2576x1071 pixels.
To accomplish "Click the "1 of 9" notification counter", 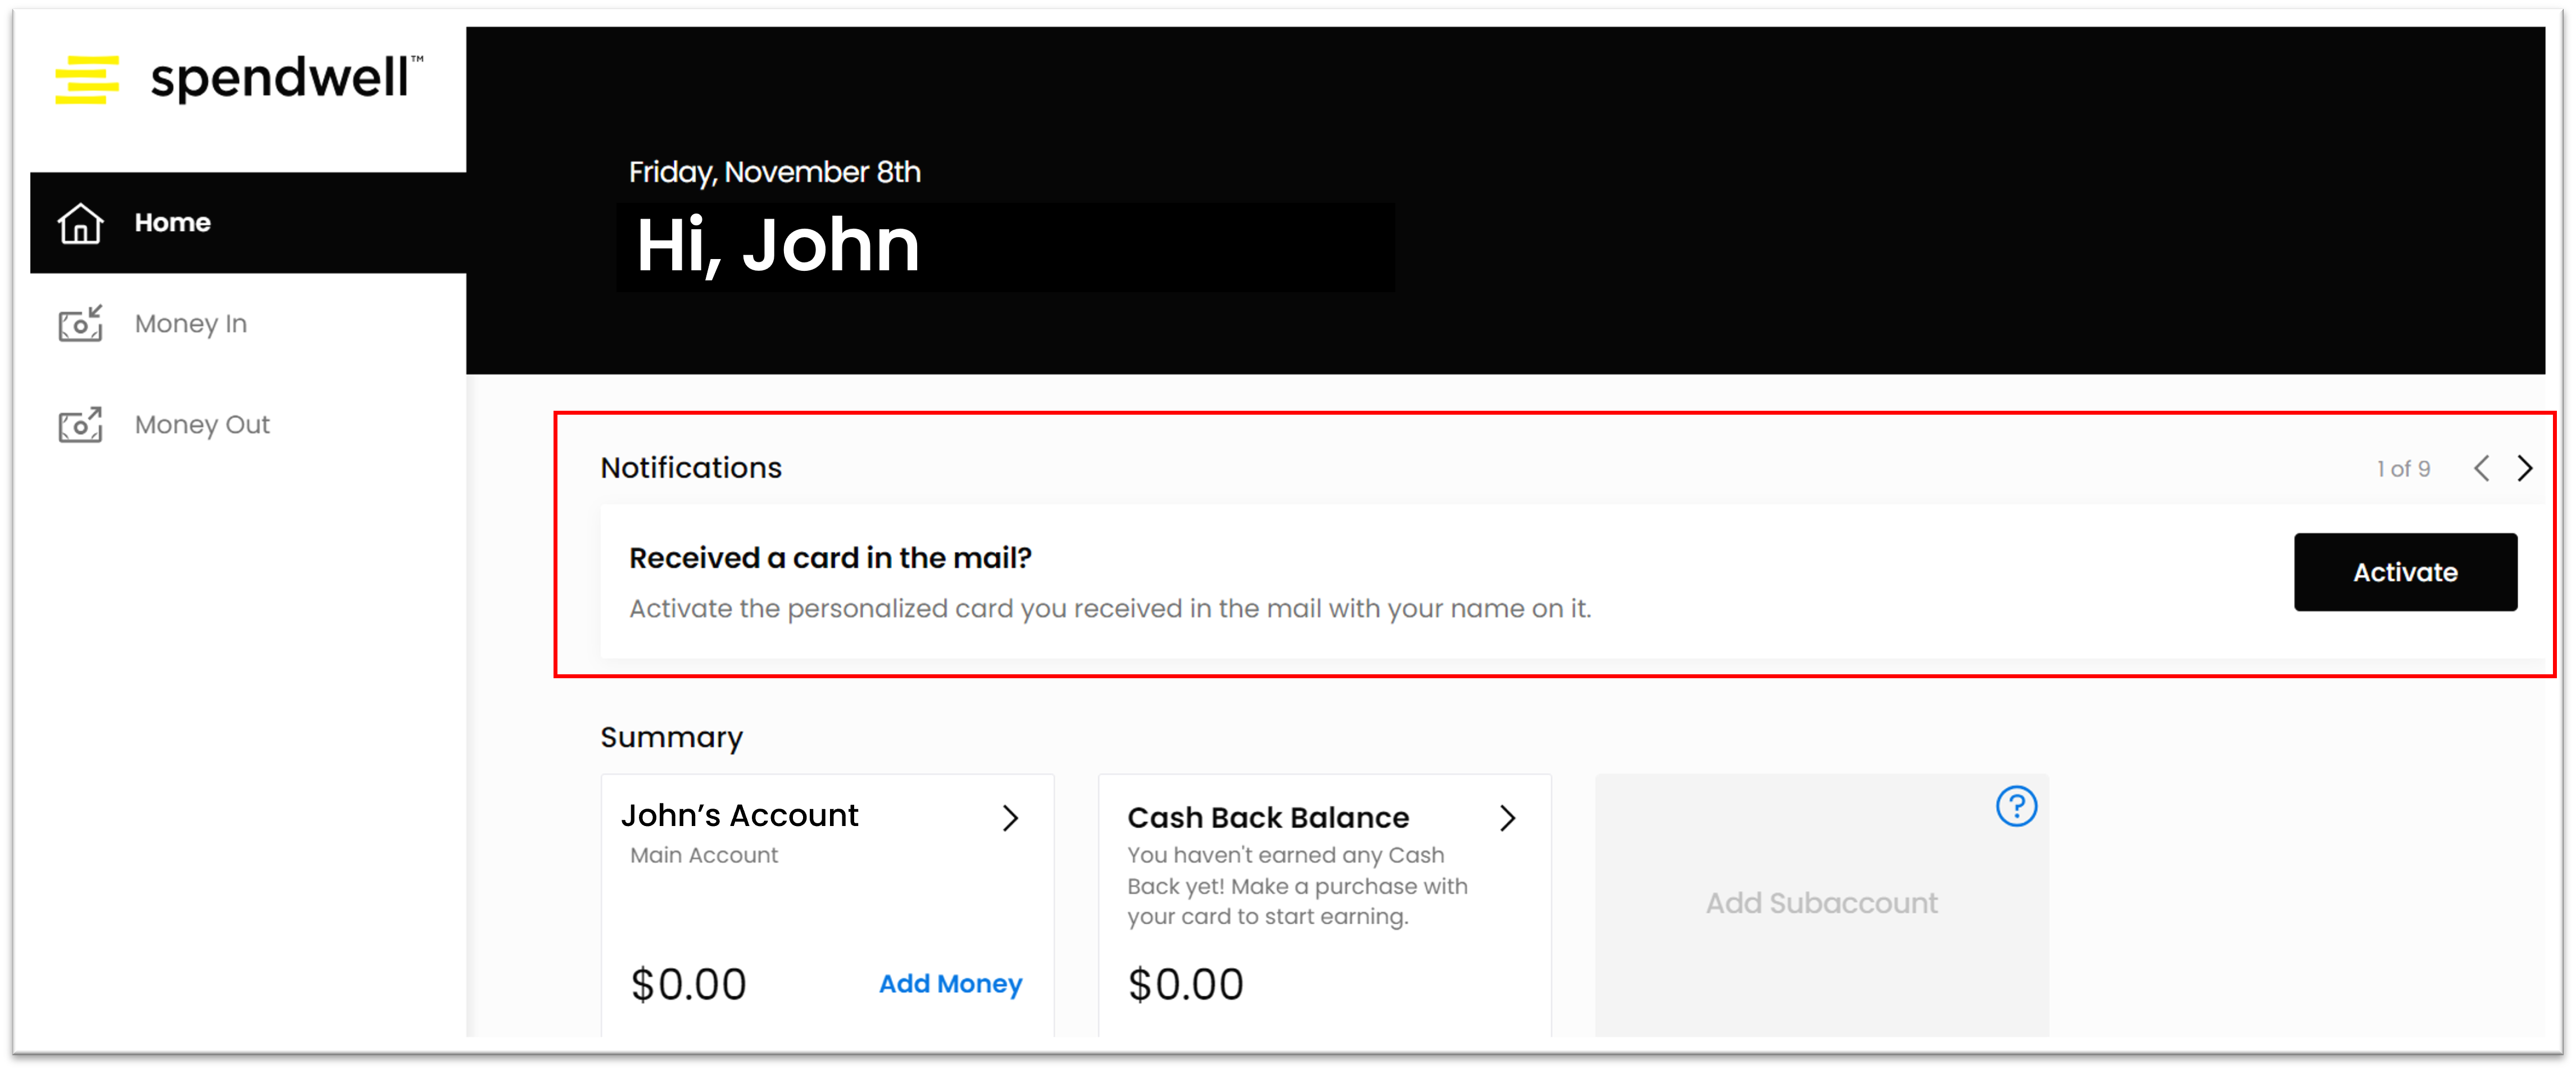I will (2403, 469).
